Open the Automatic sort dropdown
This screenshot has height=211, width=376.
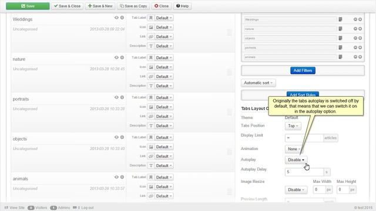click(258, 83)
